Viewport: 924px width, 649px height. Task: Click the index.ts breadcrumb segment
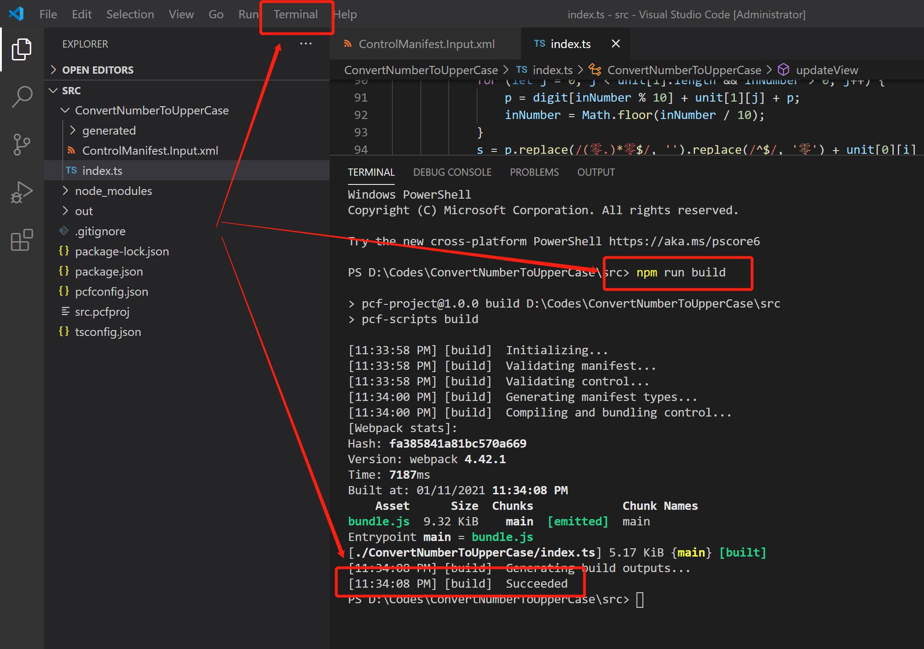coord(553,70)
